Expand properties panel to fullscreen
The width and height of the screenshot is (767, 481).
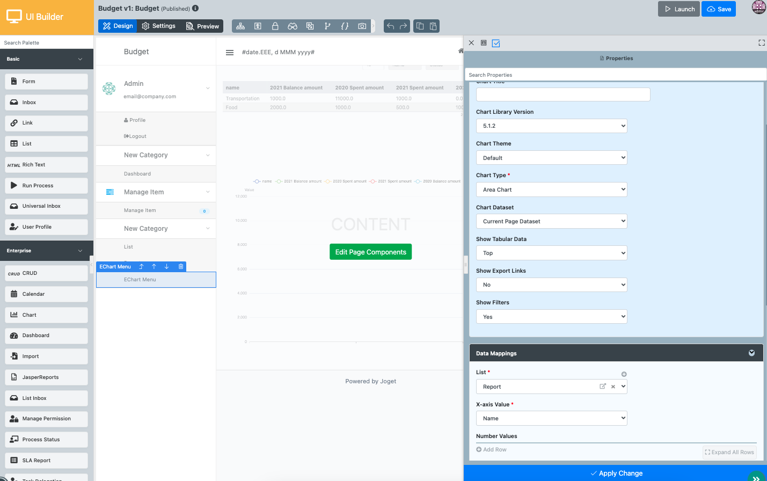pos(761,43)
